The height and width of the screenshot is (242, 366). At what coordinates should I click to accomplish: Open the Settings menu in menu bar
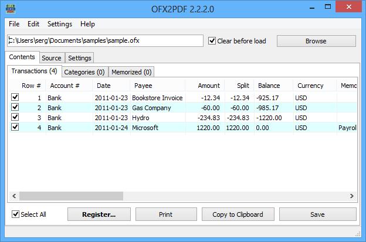tap(60, 24)
